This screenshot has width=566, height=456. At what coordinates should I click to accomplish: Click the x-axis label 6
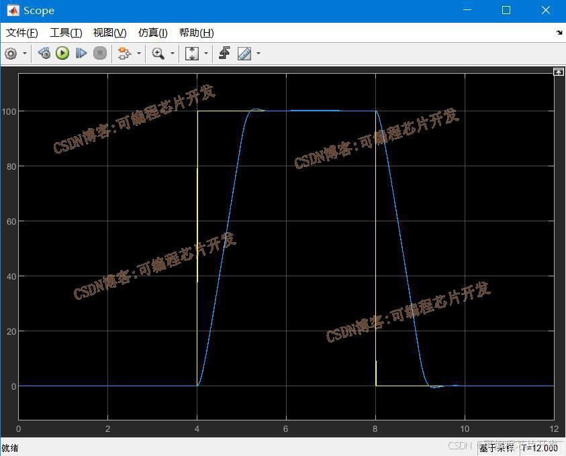pos(286,429)
